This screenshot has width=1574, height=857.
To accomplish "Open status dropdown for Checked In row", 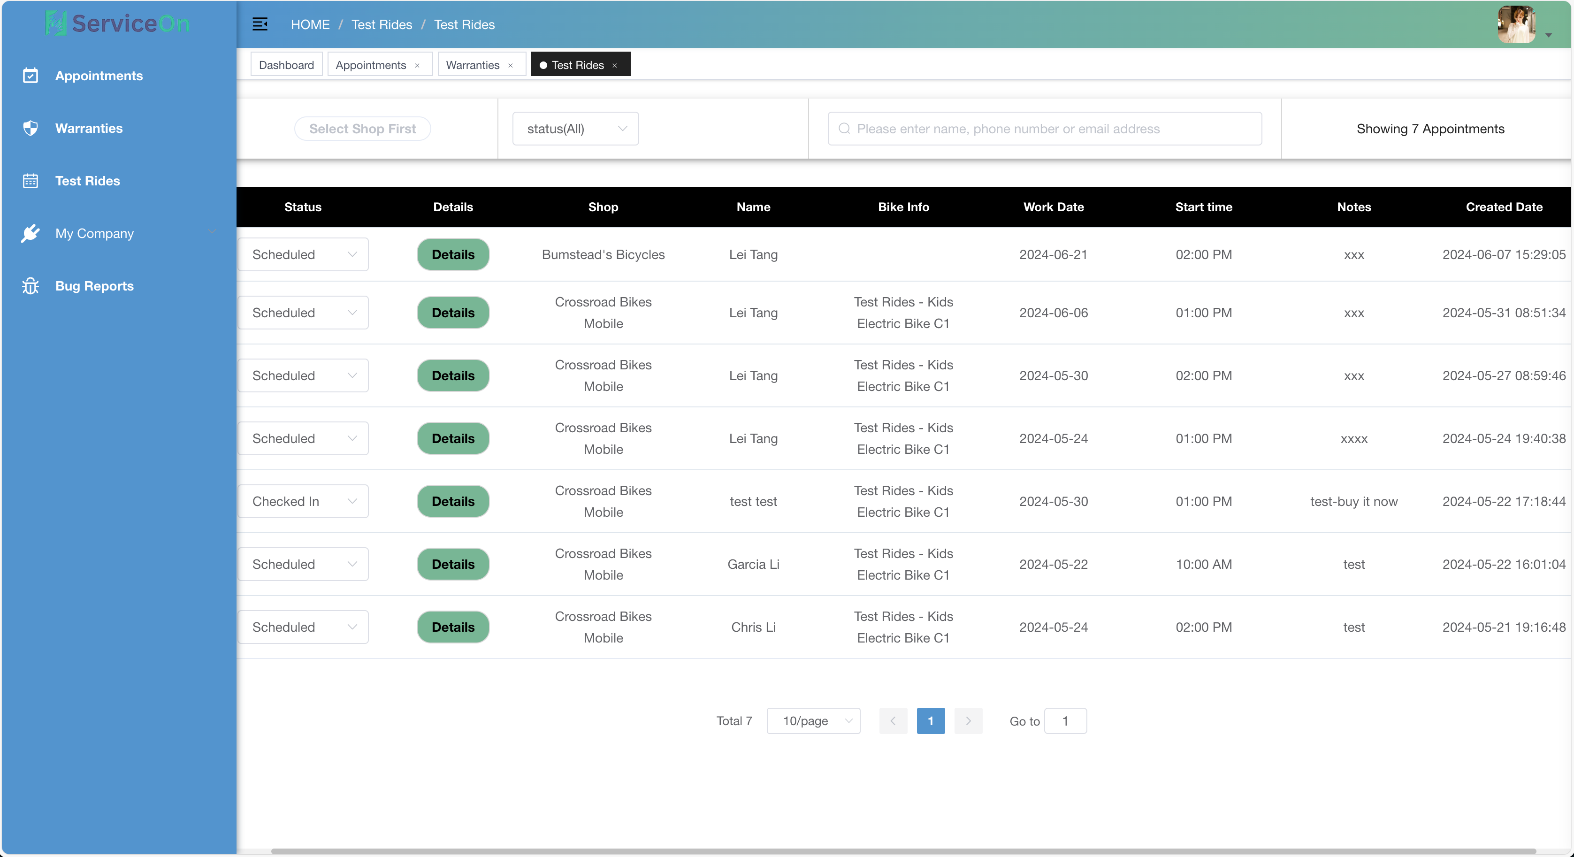I will [303, 501].
